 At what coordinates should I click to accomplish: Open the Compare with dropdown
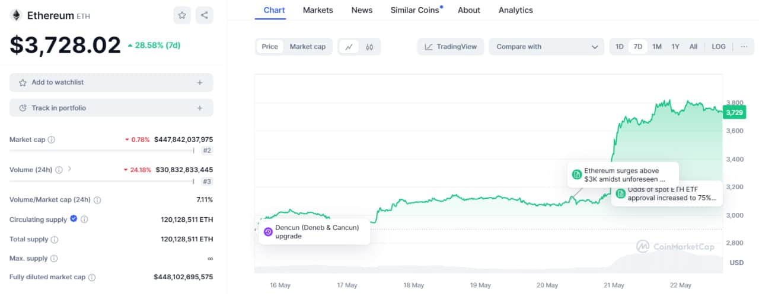546,47
